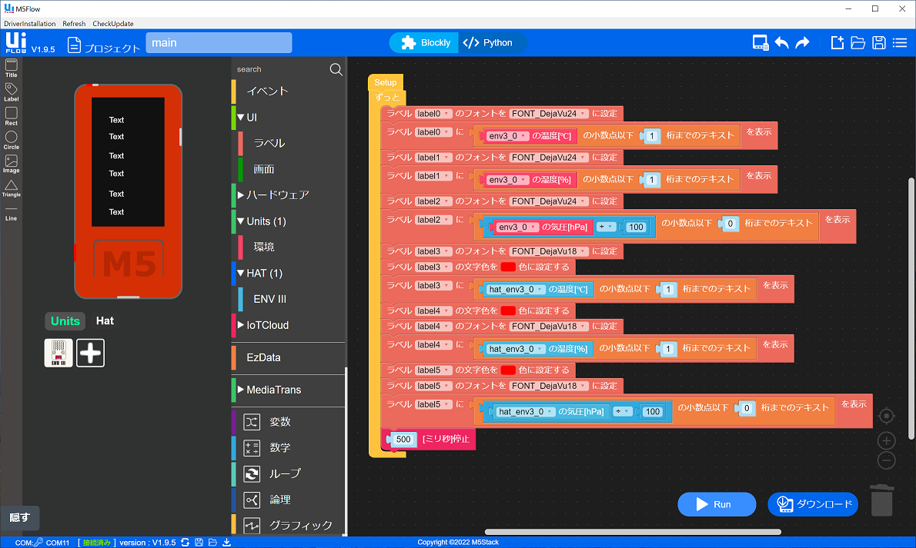Select the Image element tool
This screenshot has width=916, height=548.
(x=11, y=164)
